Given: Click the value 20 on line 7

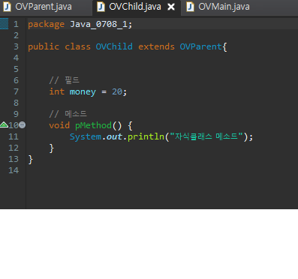Looking at the screenshot, I should 117,91.
